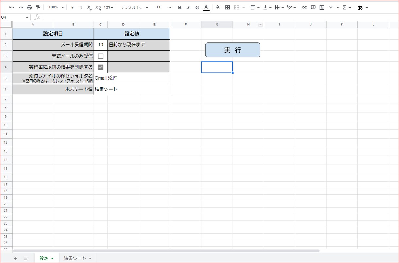Select the 日前から現在まで cell
399x263 pixels.
pyautogui.click(x=139, y=45)
